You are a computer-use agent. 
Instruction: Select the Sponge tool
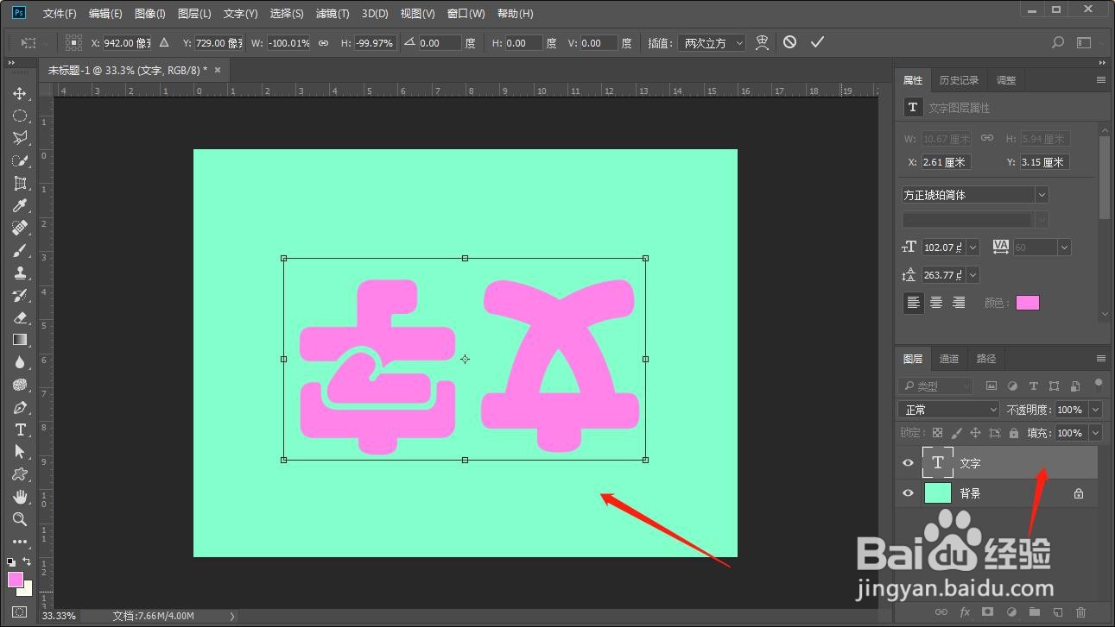click(x=20, y=385)
